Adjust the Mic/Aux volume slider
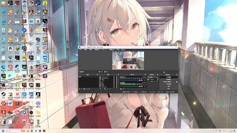 tap(130, 80)
